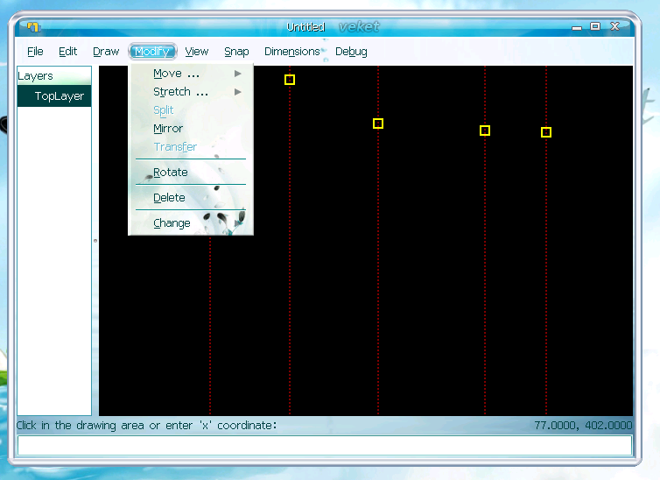The height and width of the screenshot is (480, 660).
Task: Open the Dimensions menu
Action: point(291,52)
